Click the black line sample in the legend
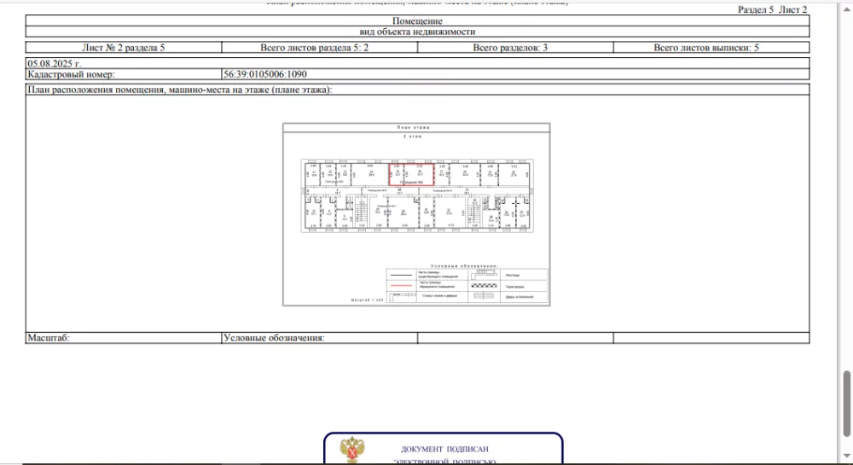 point(400,275)
